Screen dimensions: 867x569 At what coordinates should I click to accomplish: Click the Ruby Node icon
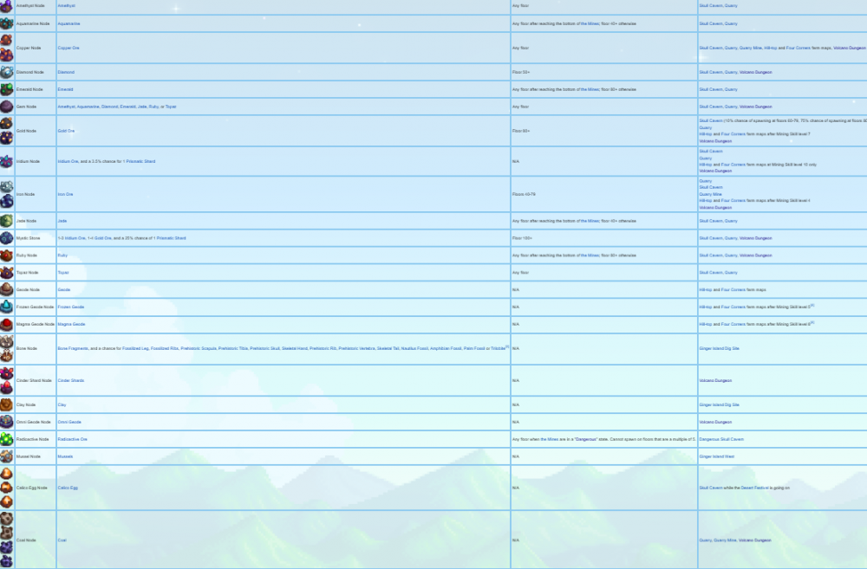click(7, 255)
